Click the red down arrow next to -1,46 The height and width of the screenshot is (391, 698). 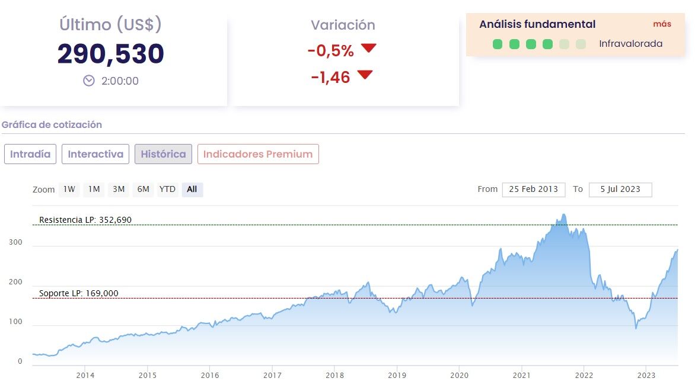365,75
